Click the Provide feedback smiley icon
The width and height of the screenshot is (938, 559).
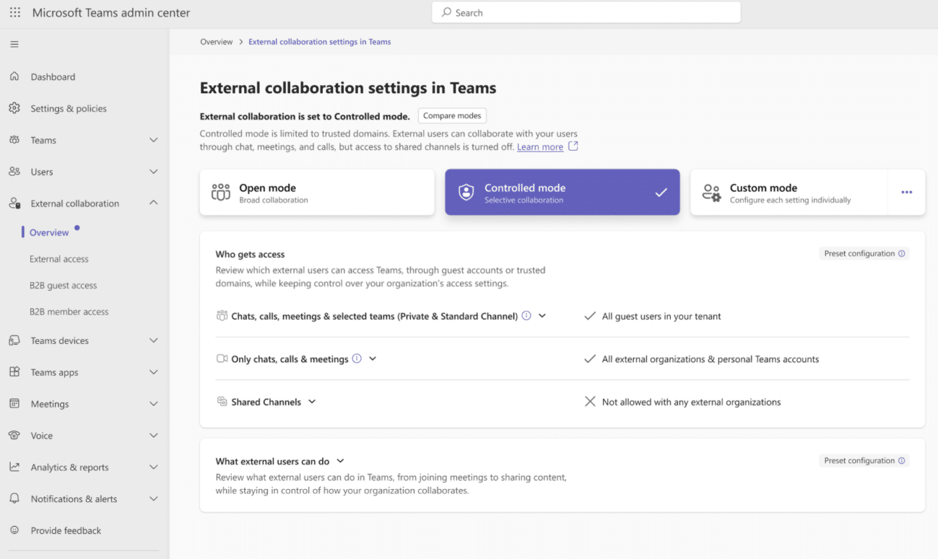14,530
